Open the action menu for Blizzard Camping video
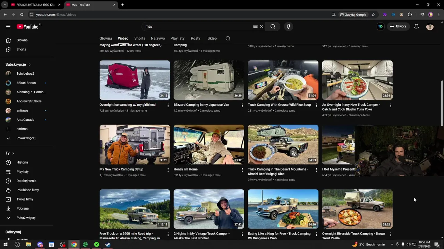Image resolution: width=444 pixels, height=249 pixels. tap(242, 105)
